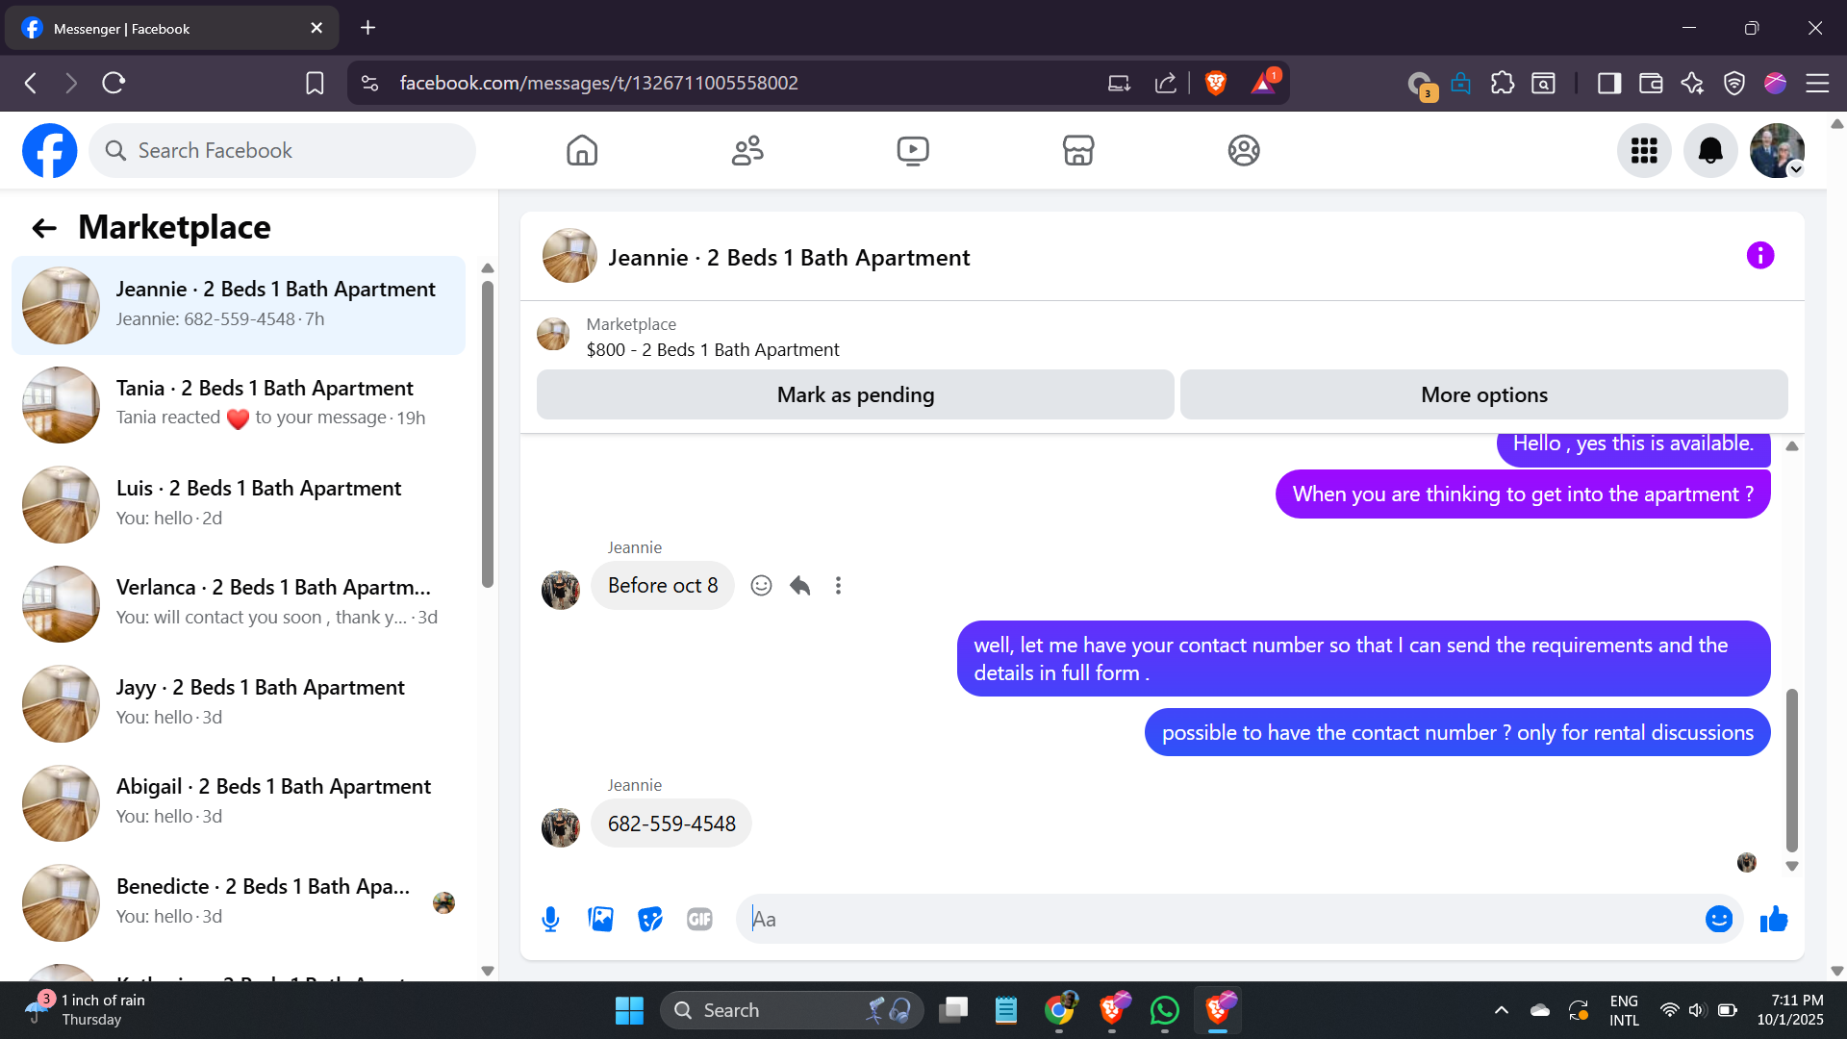1847x1039 pixels.
Task: Click Jeannie's avatar beside the phone number message
Action: click(x=561, y=827)
